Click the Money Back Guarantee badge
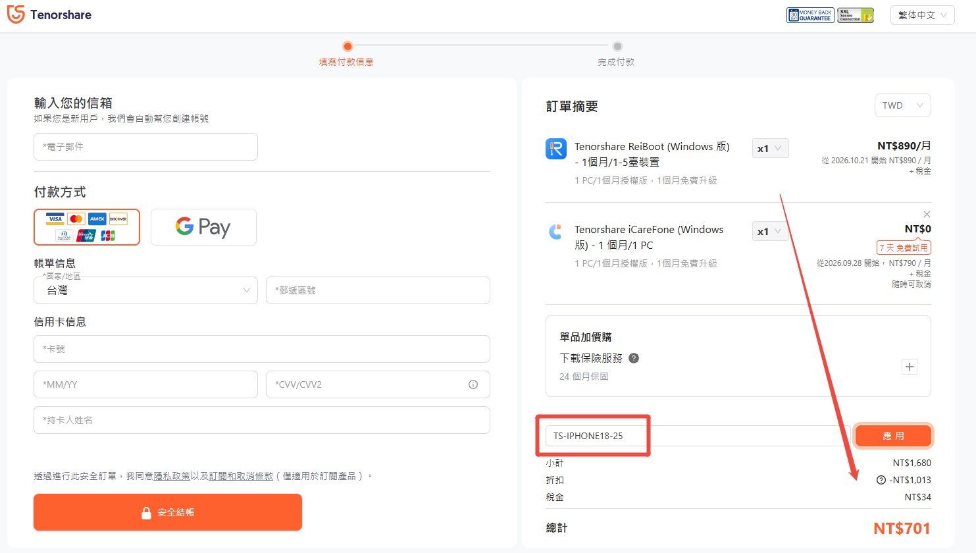976x553 pixels. [810, 15]
